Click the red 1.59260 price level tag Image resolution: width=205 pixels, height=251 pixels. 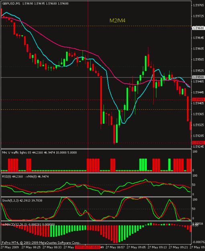[199, 143]
